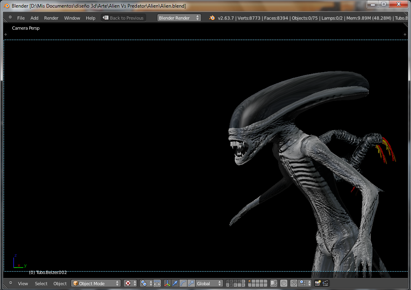Open the Select menu in viewport header
The height and width of the screenshot is (290, 411).
coord(41,284)
